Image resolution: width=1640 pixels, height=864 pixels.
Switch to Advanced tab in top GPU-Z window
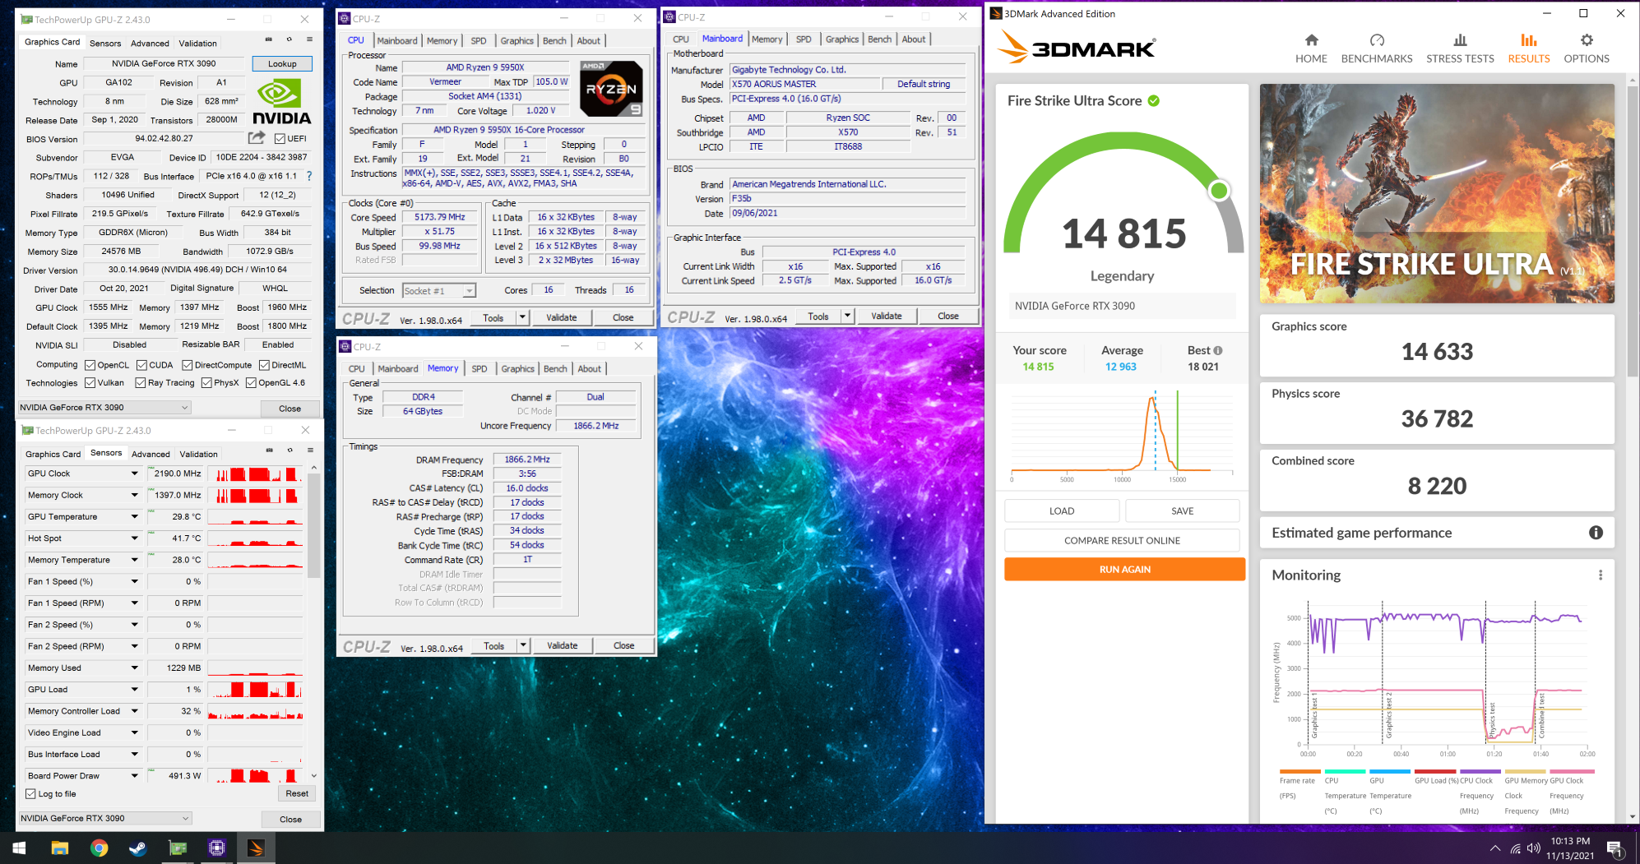(150, 44)
